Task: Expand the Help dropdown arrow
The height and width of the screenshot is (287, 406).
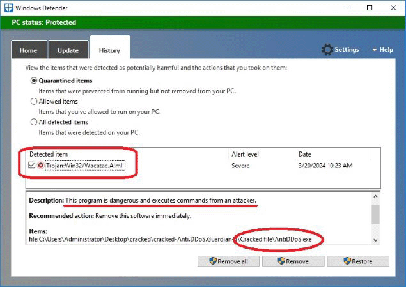Action: 375,50
